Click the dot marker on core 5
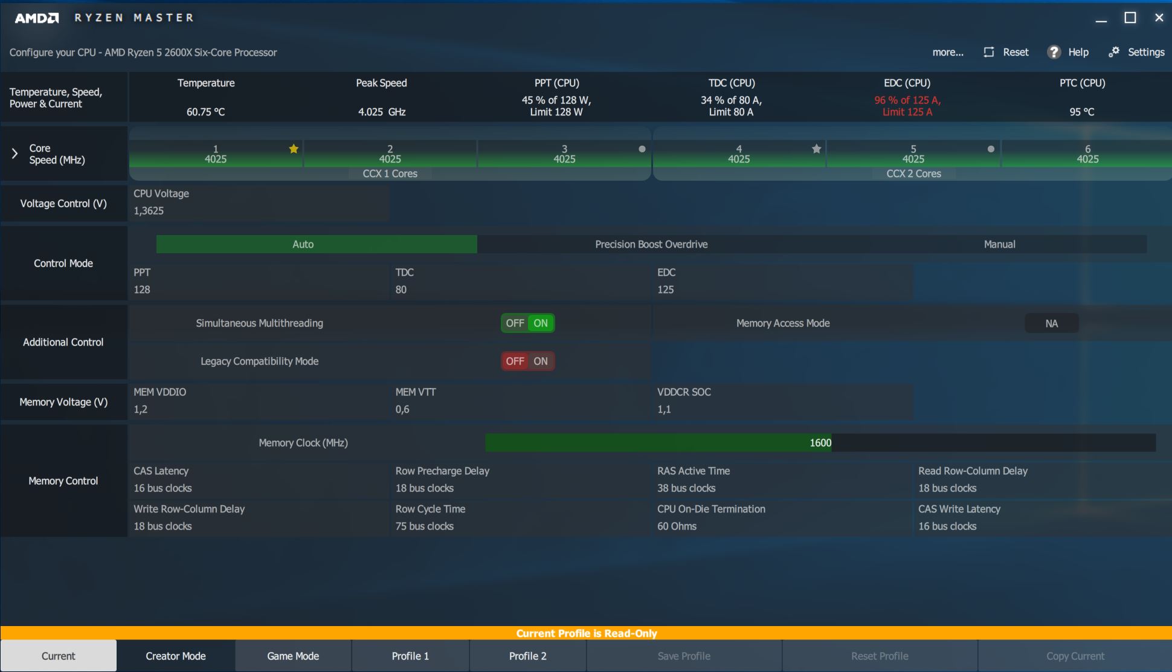1172x672 pixels. point(991,149)
